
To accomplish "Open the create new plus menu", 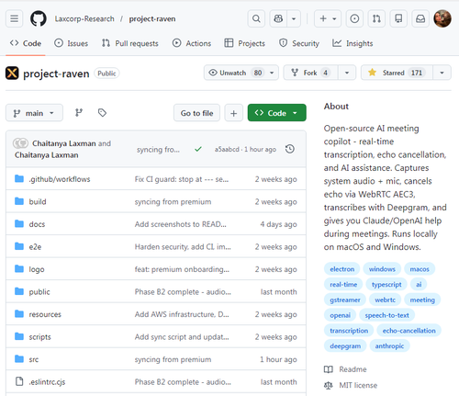I will coord(328,18).
